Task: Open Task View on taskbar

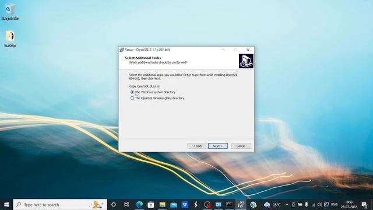Action: coord(126,205)
